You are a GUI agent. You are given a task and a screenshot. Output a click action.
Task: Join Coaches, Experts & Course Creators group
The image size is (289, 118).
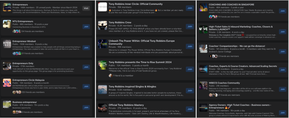click(x=283, y=70)
